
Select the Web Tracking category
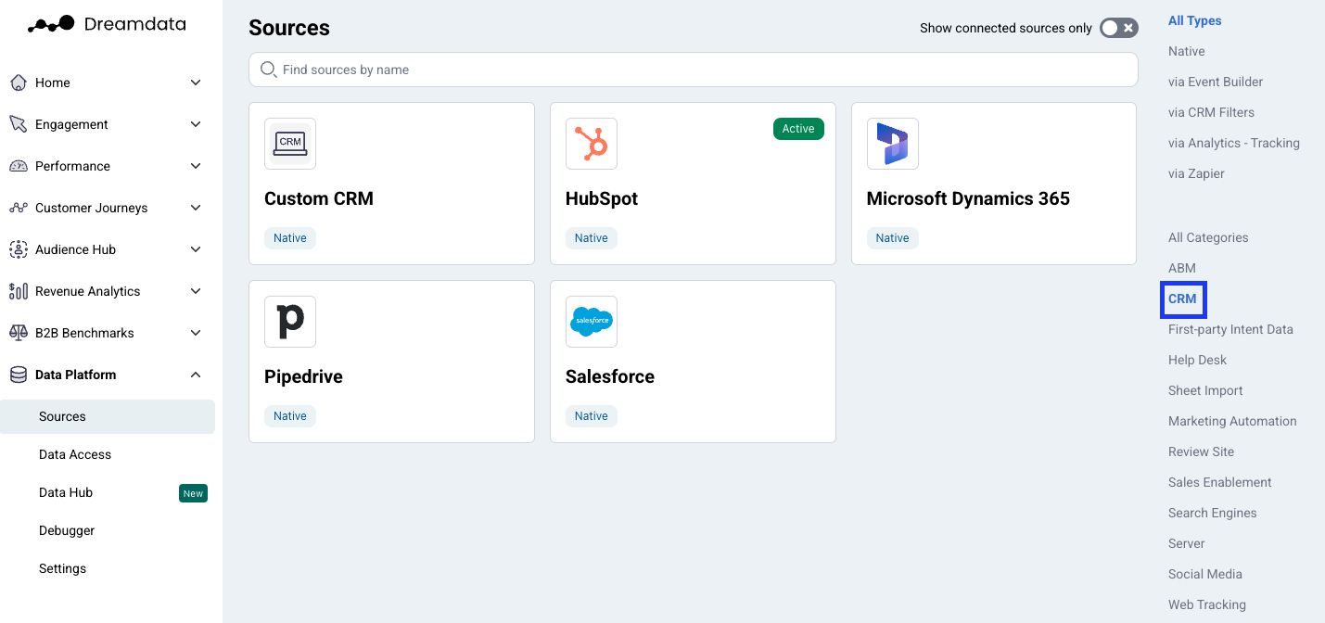[x=1207, y=604]
